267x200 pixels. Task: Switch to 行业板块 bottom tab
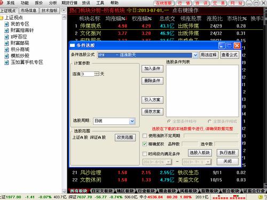click(x=146, y=191)
